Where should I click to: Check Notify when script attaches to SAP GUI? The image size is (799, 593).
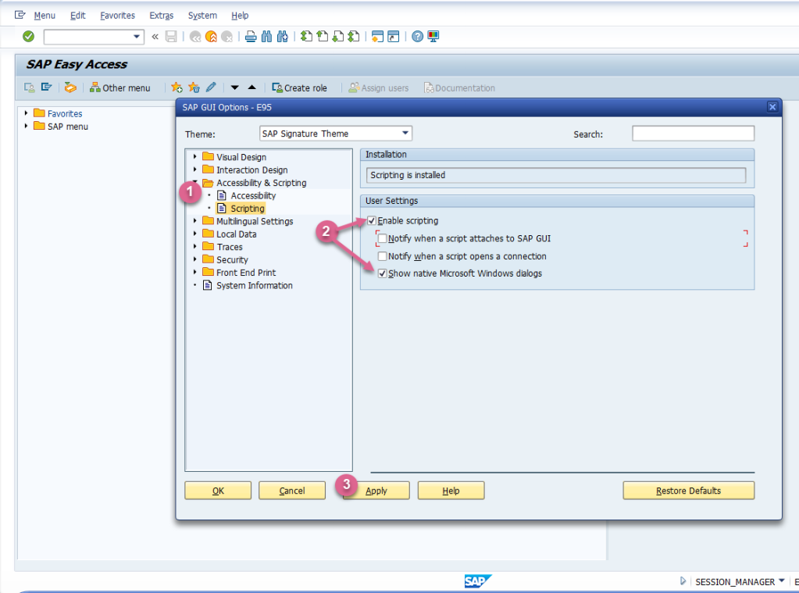coord(383,238)
